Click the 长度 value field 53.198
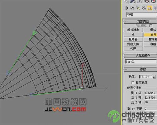The image size is (157, 125). (146, 77)
